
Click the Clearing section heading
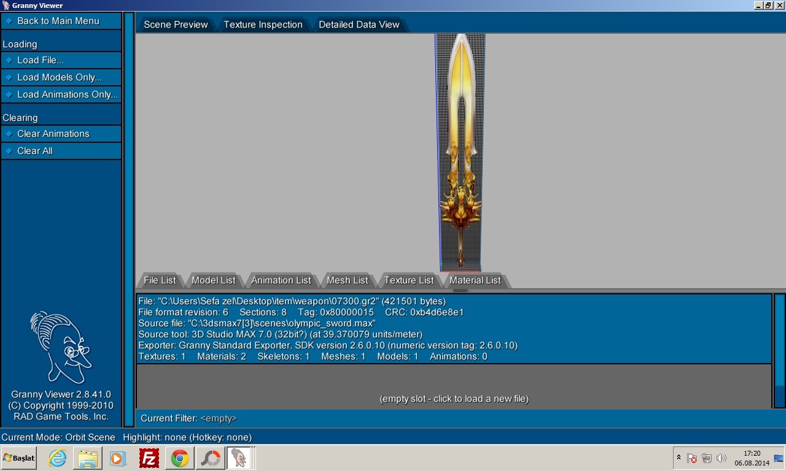(20, 118)
